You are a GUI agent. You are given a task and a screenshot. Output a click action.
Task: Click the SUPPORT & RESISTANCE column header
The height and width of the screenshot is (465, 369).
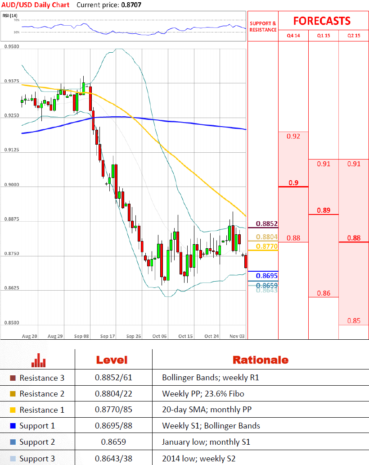pos(263,27)
